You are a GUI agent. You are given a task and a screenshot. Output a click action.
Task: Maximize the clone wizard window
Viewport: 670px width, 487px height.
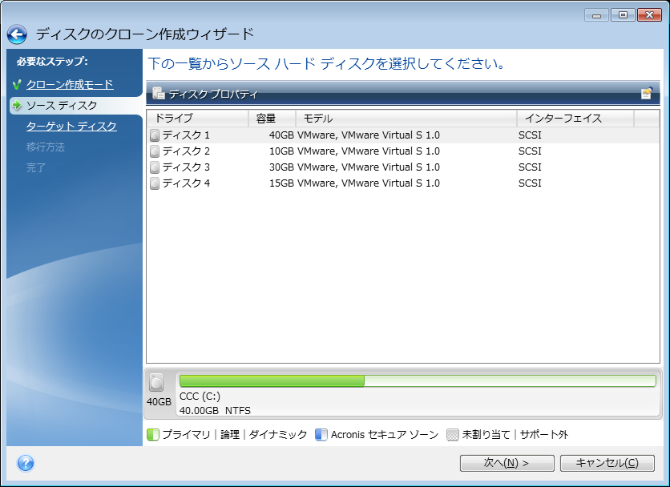623,15
